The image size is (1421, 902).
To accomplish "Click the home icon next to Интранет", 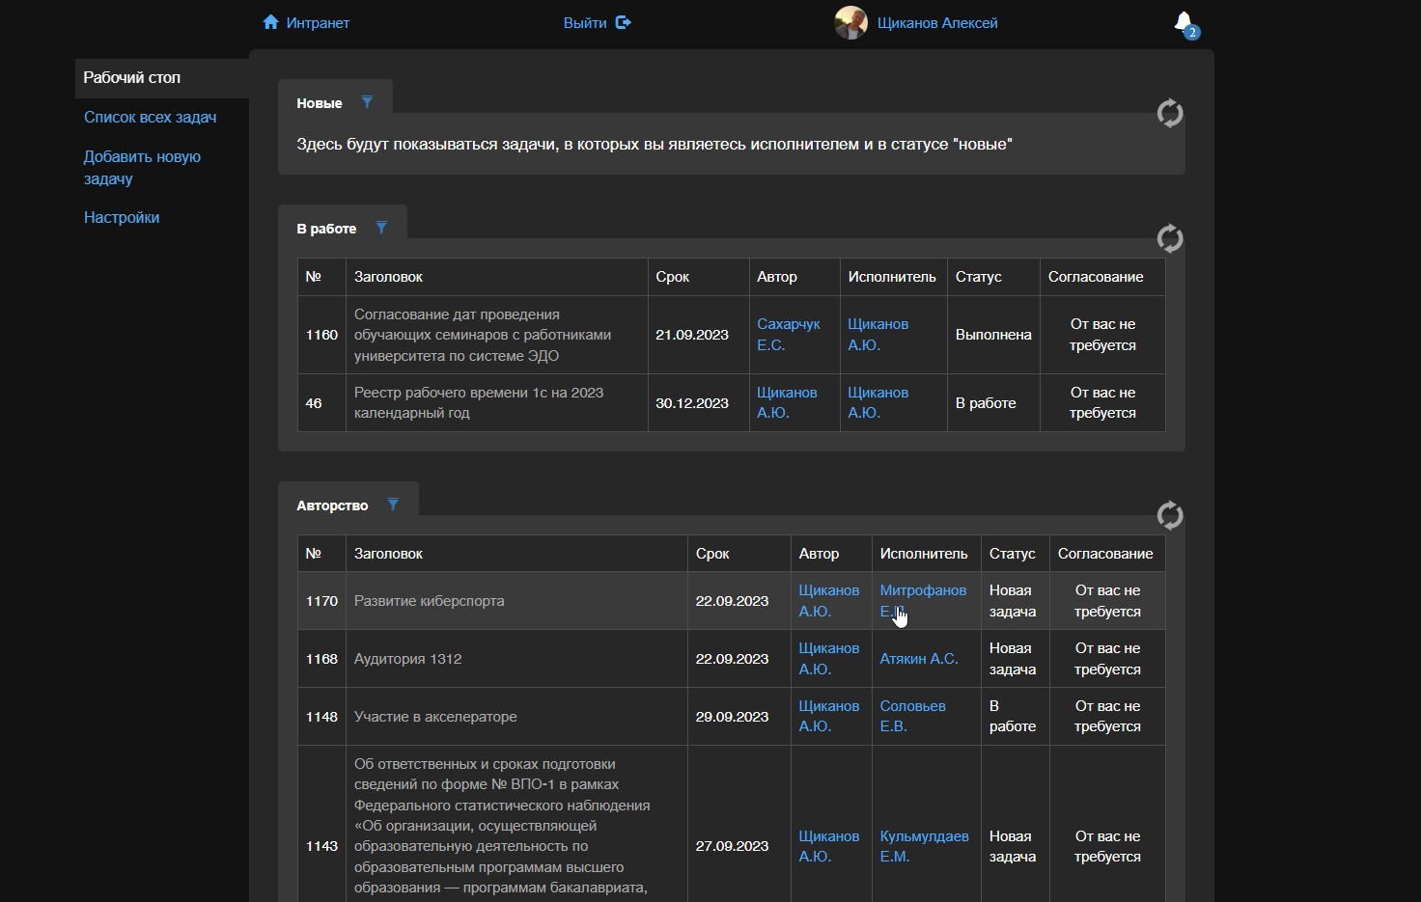I will pos(270,22).
